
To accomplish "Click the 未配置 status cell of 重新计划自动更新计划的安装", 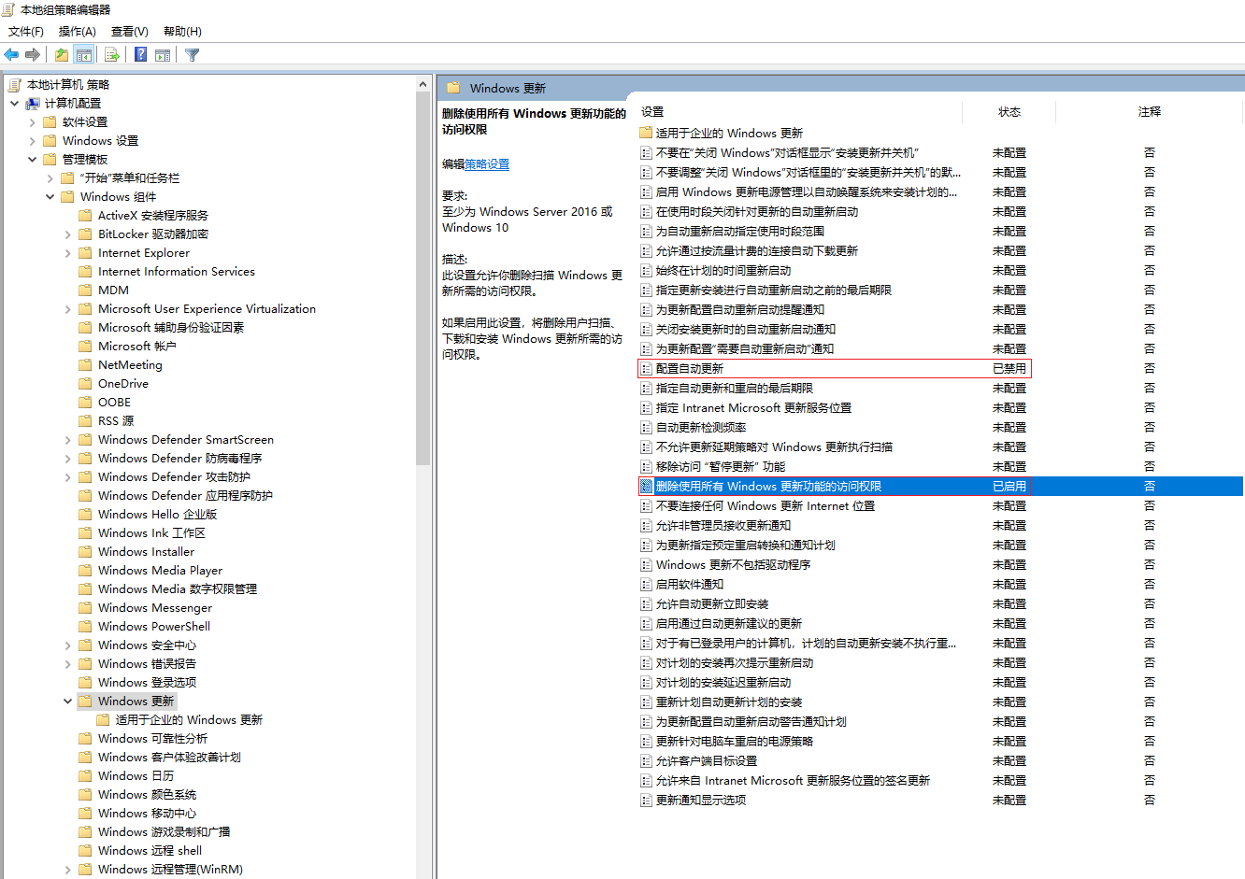I will pyautogui.click(x=1009, y=702).
